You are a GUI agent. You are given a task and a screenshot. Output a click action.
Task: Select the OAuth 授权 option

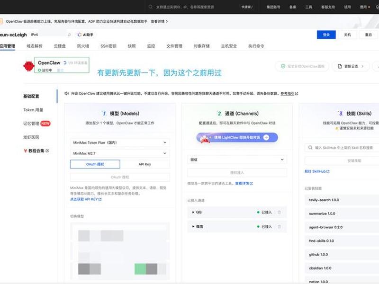click(x=95, y=164)
